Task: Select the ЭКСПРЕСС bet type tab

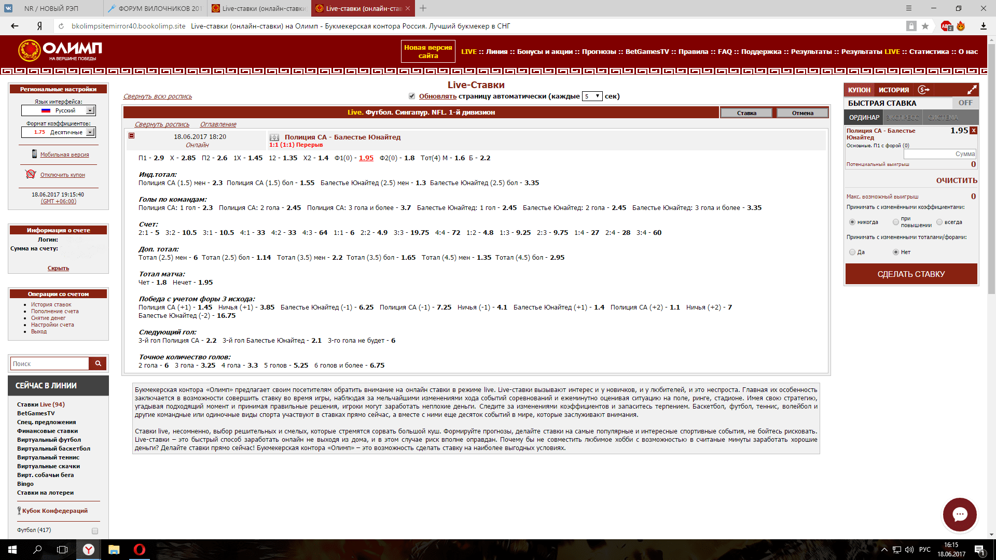Action: click(x=903, y=118)
